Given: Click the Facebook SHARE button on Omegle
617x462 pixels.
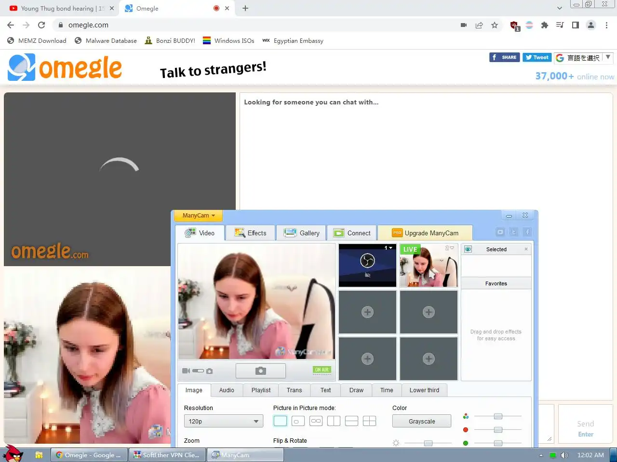Looking at the screenshot, I should click(504, 57).
